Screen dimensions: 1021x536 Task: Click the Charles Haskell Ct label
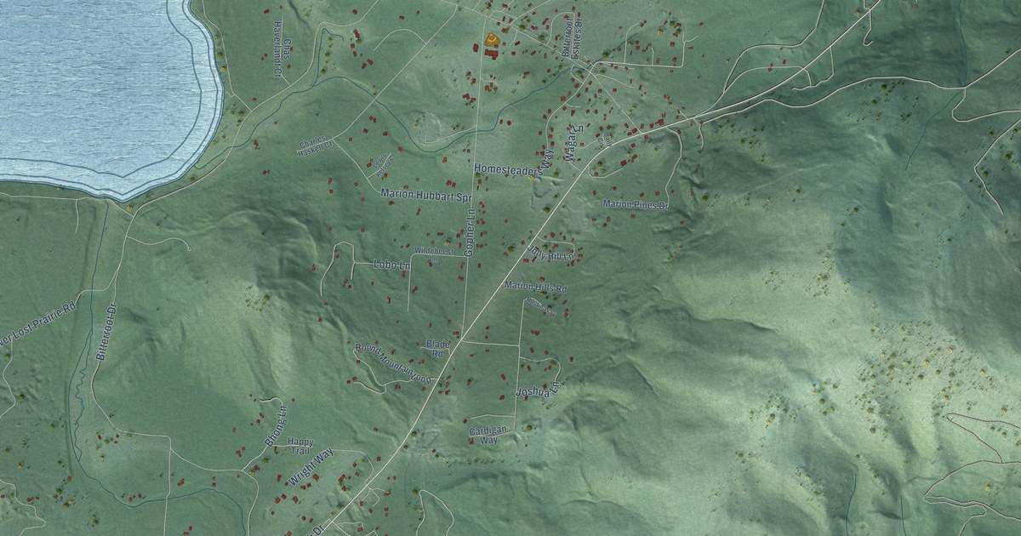click(316, 145)
